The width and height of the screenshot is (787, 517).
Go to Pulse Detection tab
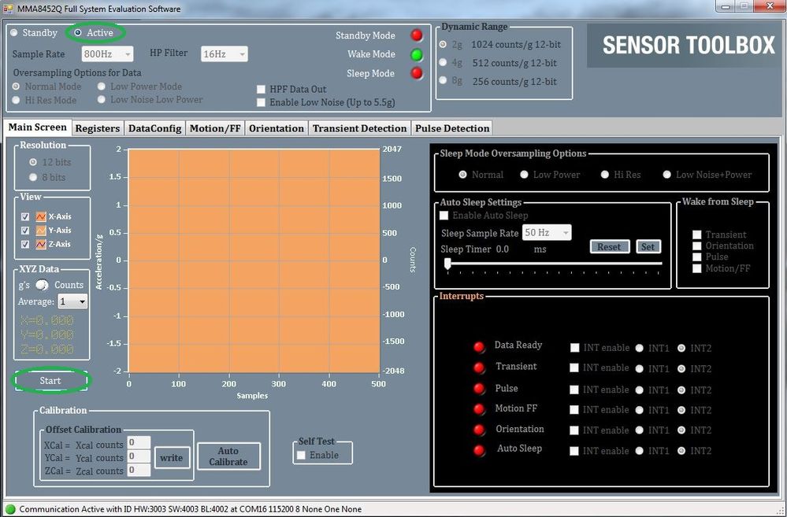452,128
